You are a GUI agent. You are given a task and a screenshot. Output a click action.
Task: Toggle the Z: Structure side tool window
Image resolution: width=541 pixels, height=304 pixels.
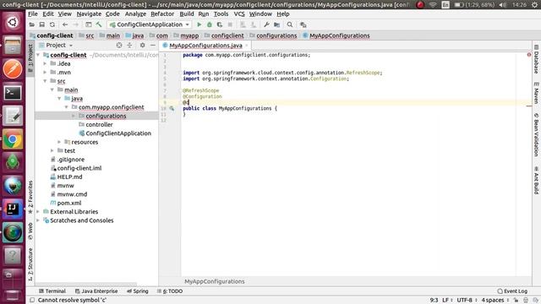tap(30, 264)
